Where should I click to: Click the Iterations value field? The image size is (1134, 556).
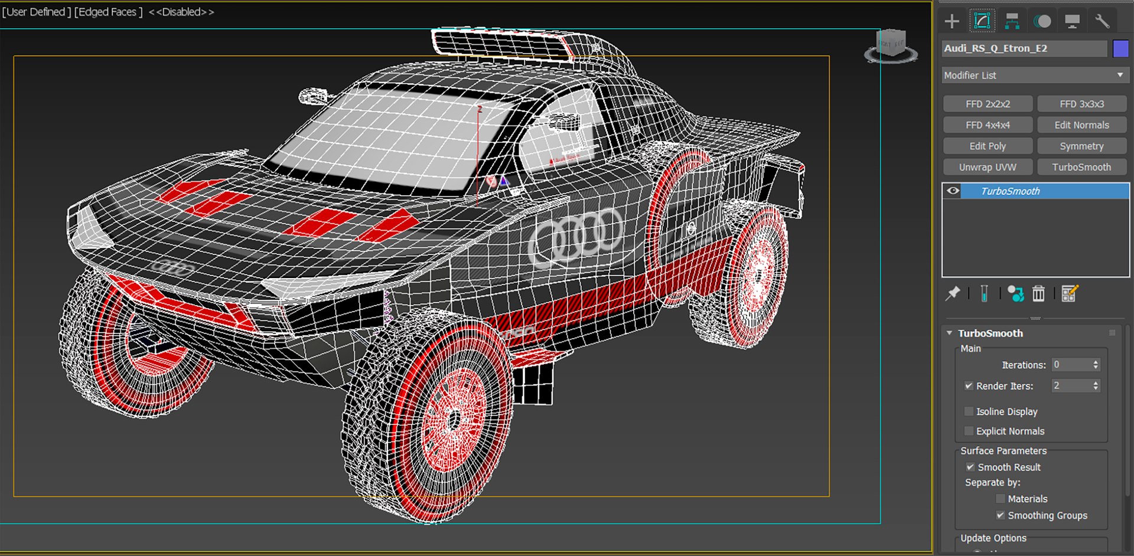1071,365
